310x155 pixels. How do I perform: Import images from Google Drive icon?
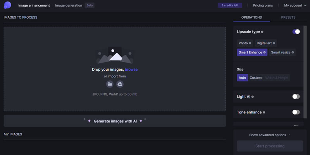pos(120,84)
